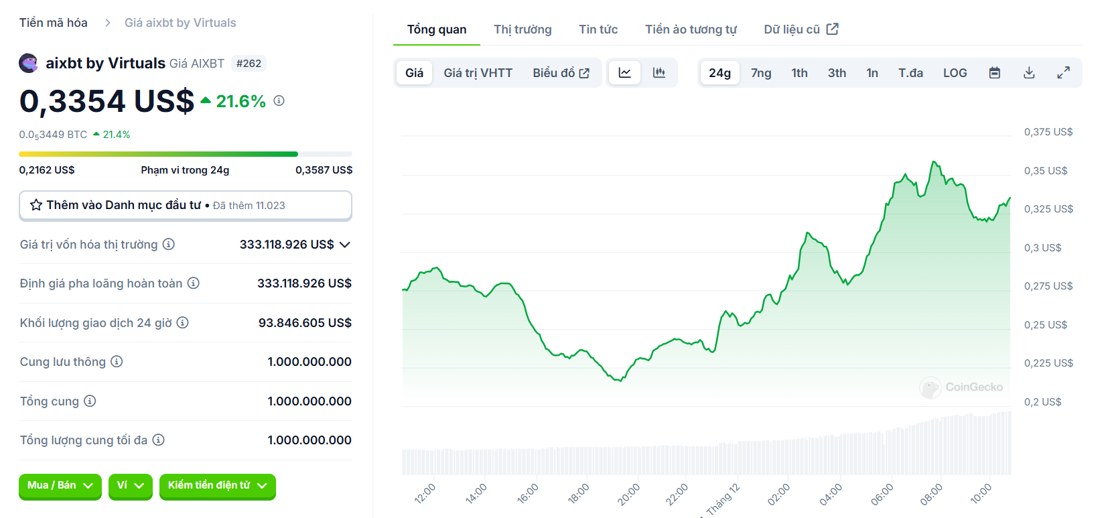Show info for Tổng lượng cung tối đa
This screenshot has width=1098, height=518.
point(158,440)
